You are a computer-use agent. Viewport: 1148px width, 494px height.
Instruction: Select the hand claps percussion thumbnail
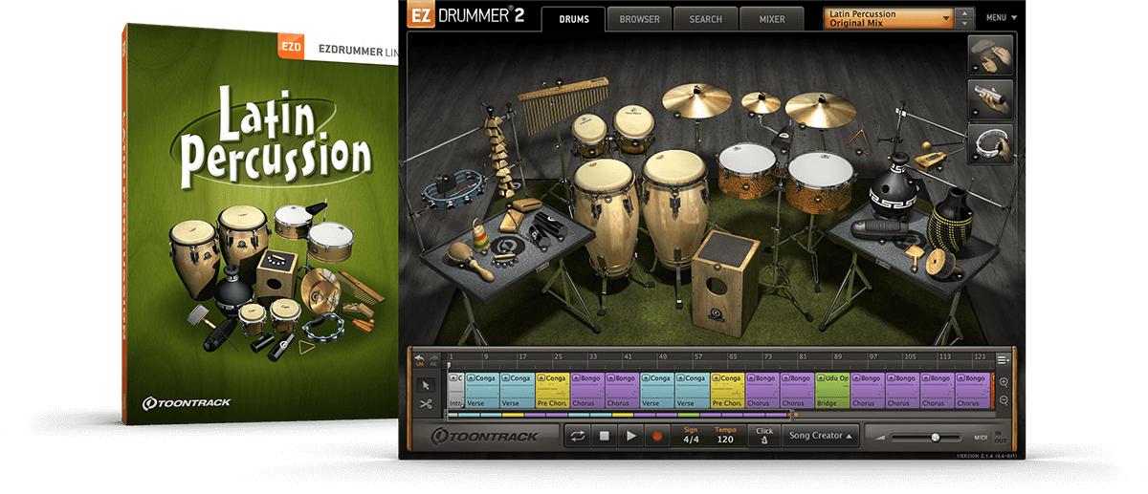click(991, 56)
